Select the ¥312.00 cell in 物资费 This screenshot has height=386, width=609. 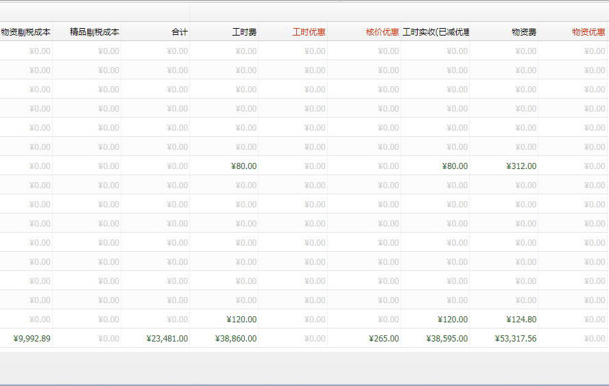(x=521, y=166)
